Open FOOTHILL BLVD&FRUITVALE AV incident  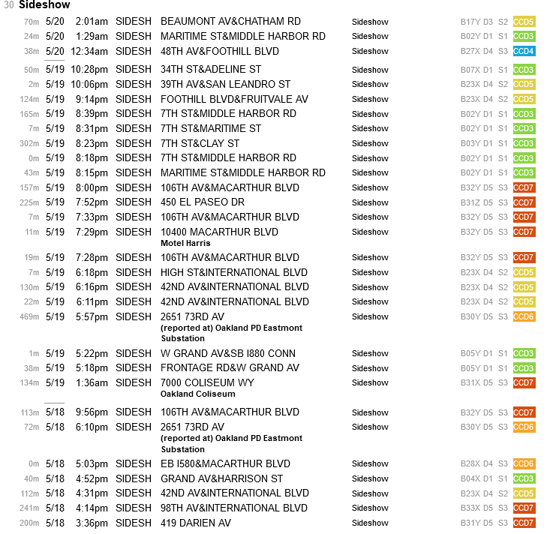pyautogui.click(x=234, y=99)
